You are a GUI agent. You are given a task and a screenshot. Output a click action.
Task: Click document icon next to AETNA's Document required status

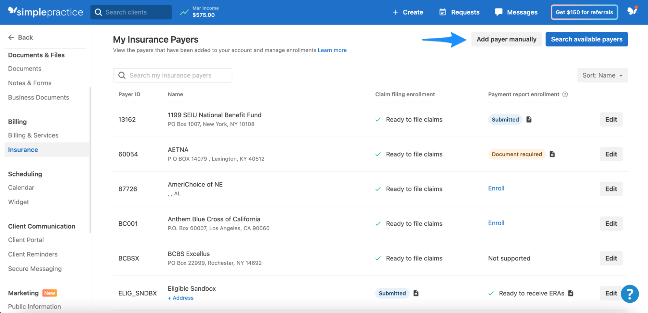[552, 154]
